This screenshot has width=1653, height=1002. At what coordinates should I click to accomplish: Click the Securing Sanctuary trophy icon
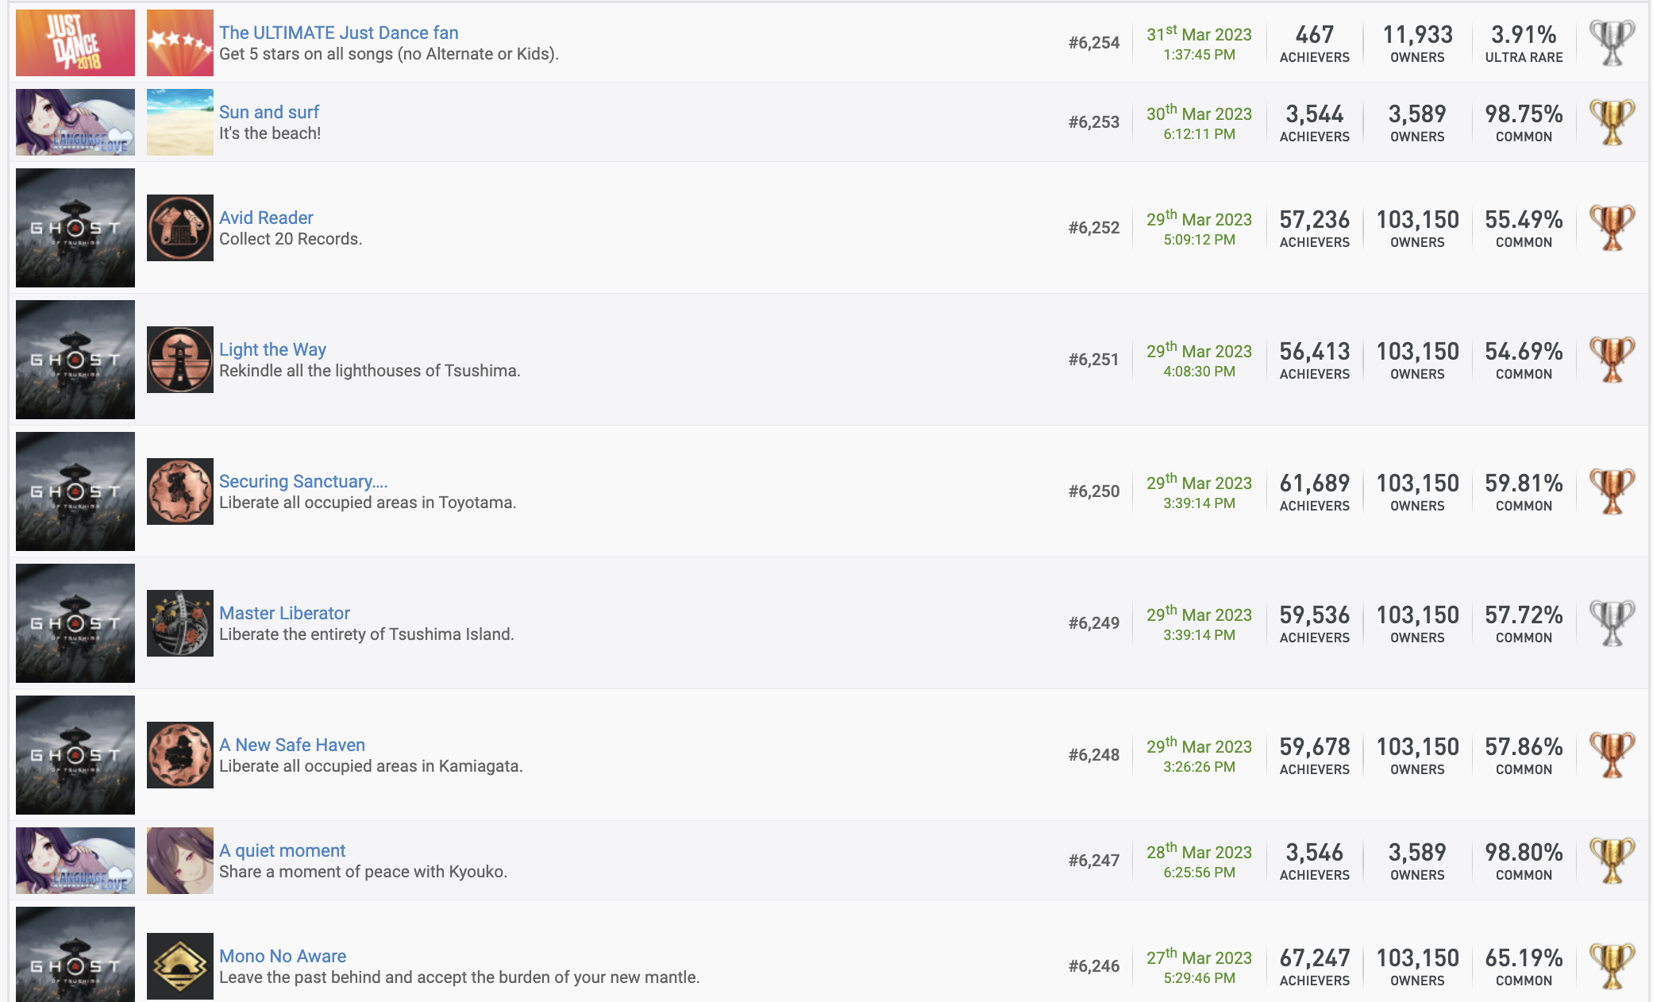(180, 491)
